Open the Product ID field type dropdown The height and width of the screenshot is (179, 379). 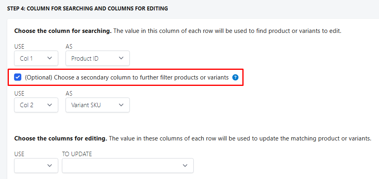97,58
